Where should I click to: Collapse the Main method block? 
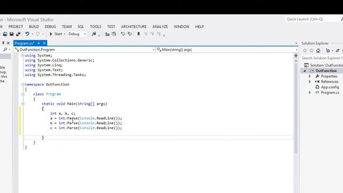[x=23, y=104]
